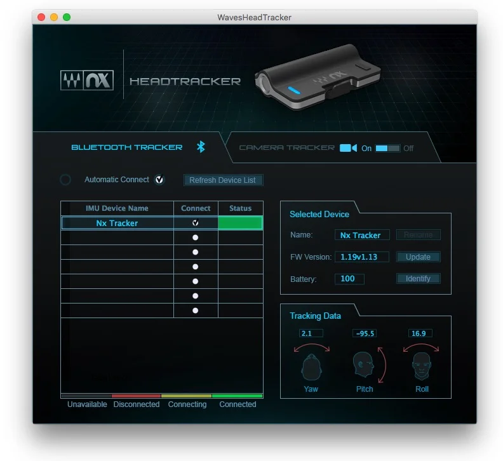Click the Identify button
This screenshot has height=461, width=503.
pos(419,279)
